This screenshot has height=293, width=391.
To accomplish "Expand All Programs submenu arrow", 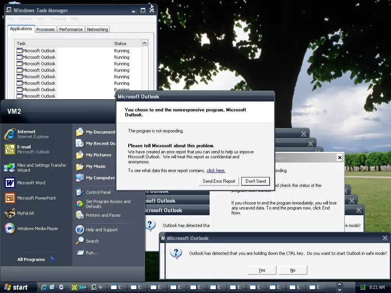I will click(x=52, y=259).
